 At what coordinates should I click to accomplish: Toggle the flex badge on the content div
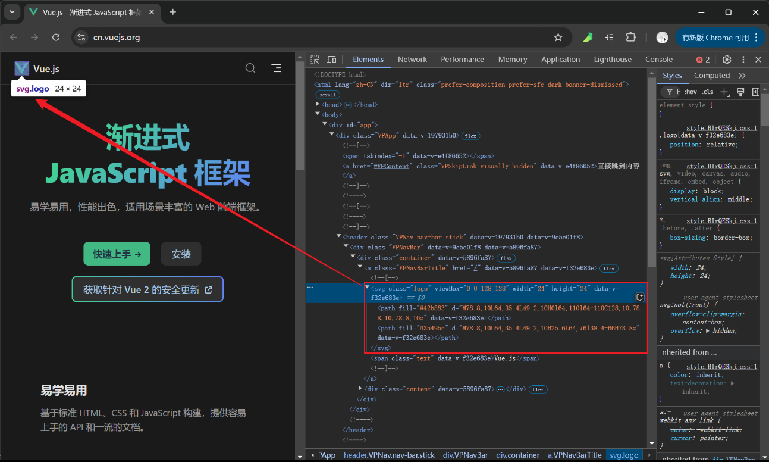[538, 389]
